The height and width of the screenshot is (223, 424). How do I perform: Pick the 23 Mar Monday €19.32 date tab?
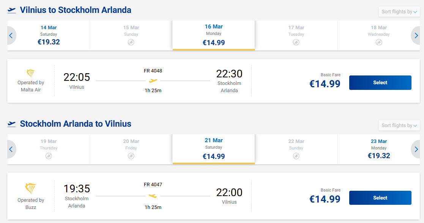[x=379, y=149]
